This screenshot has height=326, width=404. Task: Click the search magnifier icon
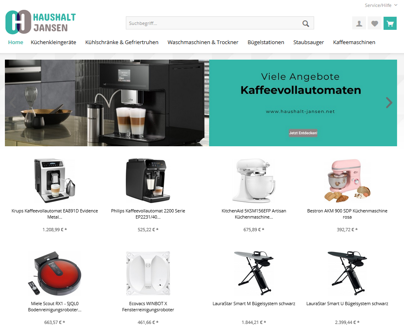[x=306, y=23]
